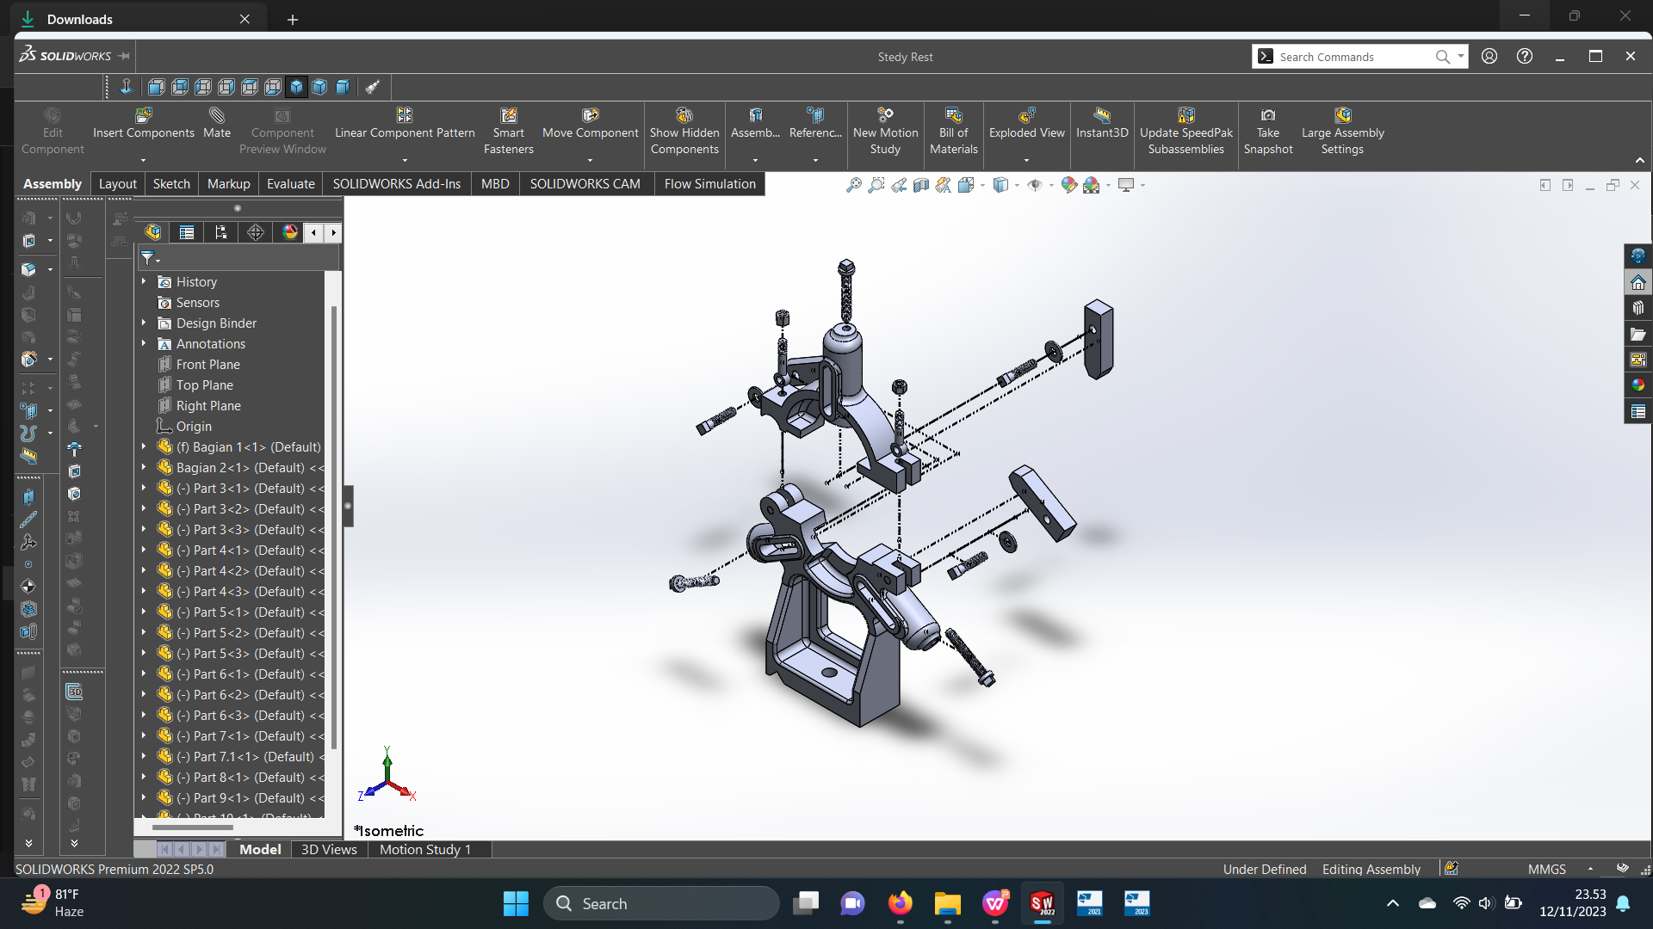
Task: Click the Smart Fasteners icon
Action: click(509, 115)
